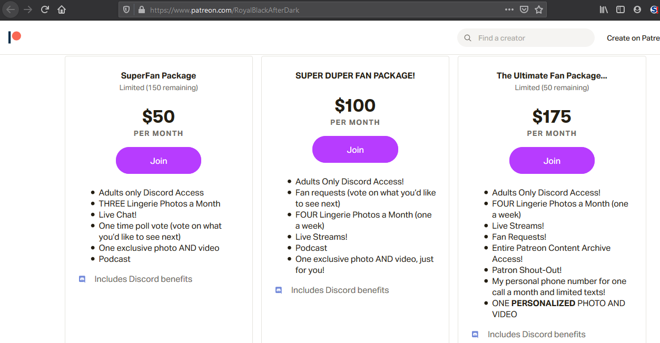Viewport: 660px width, 343px height.
Task: Open the Firefox account avatar icon
Action: [637, 9]
